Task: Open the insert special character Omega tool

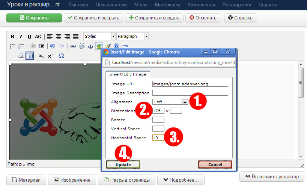Action: 61,56
